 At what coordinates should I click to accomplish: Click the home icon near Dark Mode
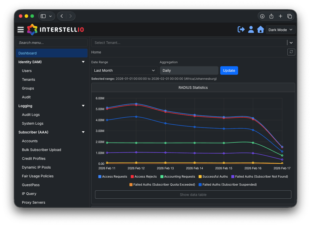point(260,29)
